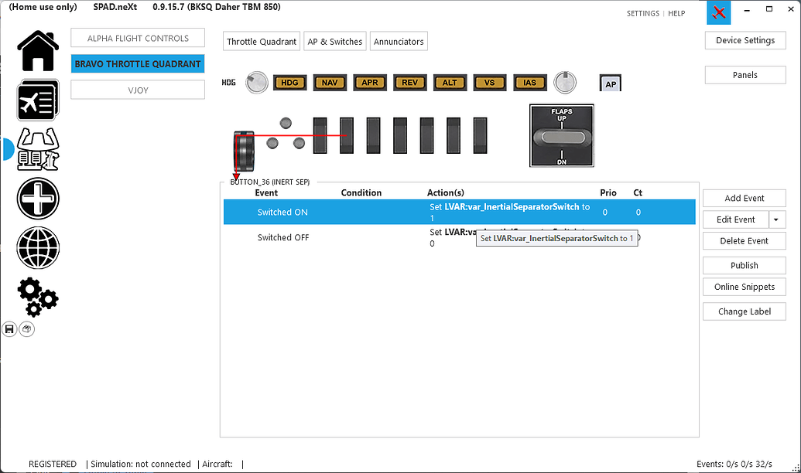The width and height of the screenshot is (801, 473).
Task: Maximize the SPAD.neXt window
Action: point(768,10)
